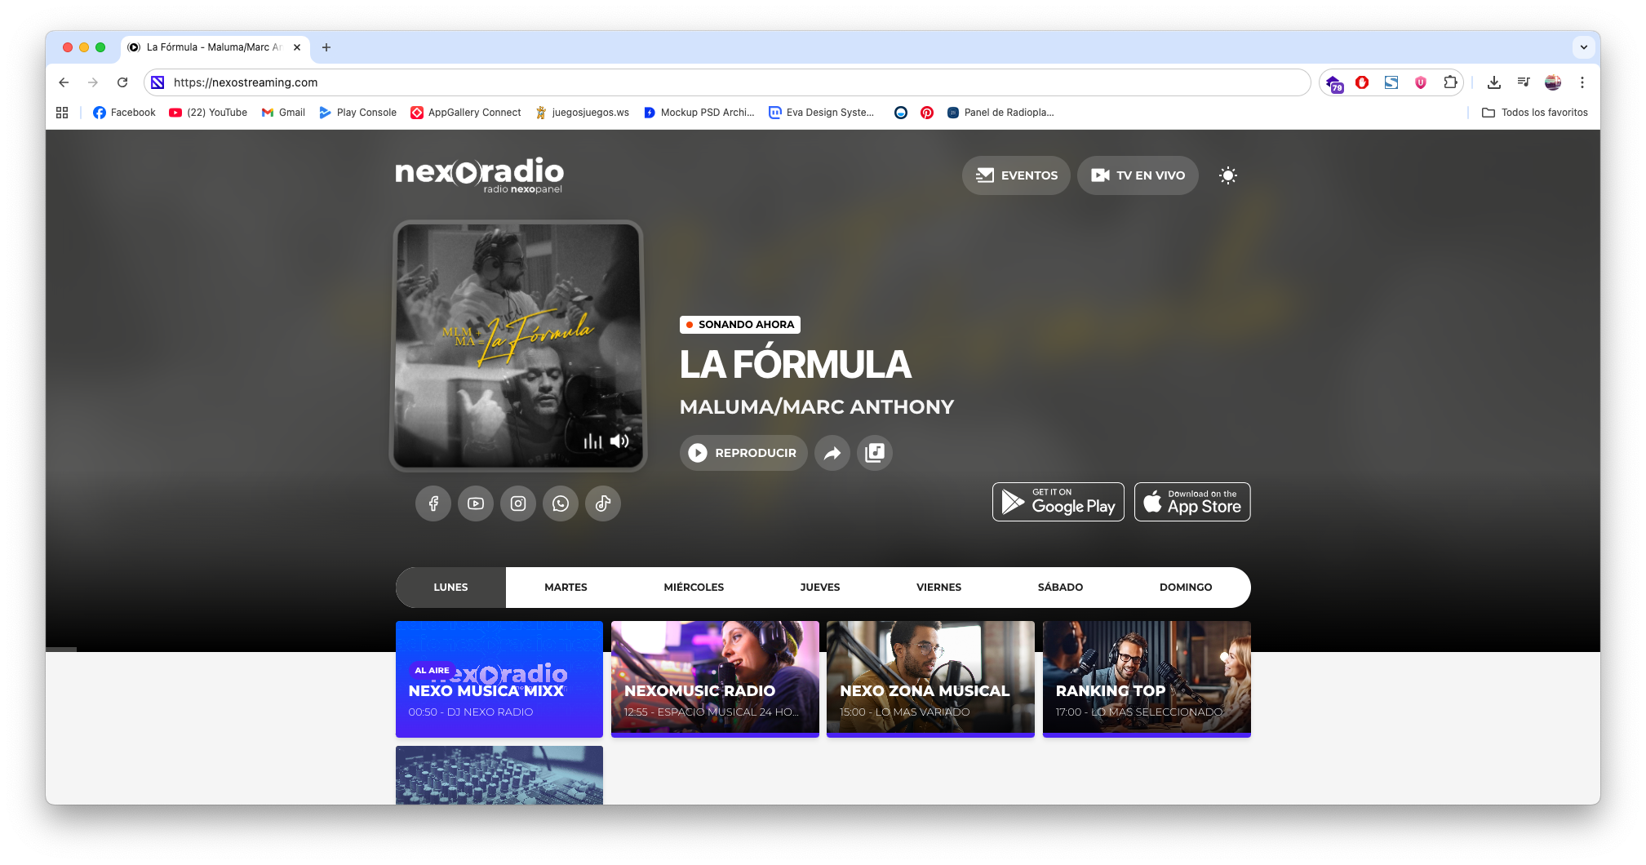Open the TikTok social icon
Viewport: 1646px width, 865px height.
click(603, 503)
